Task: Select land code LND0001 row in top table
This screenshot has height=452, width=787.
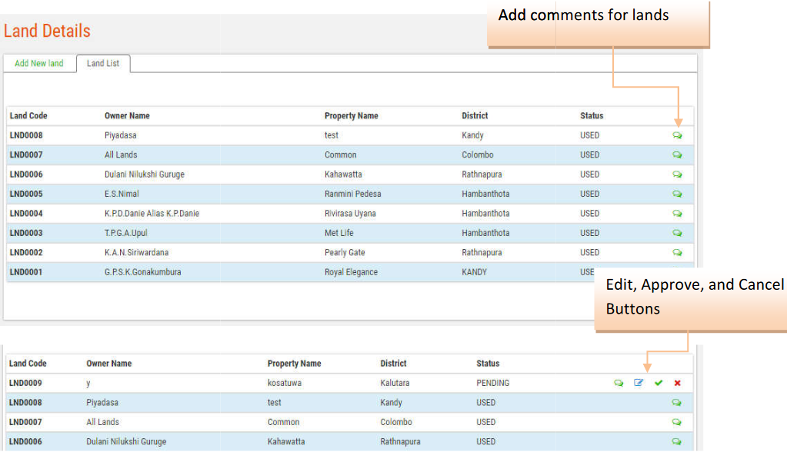Action: pos(26,272)
